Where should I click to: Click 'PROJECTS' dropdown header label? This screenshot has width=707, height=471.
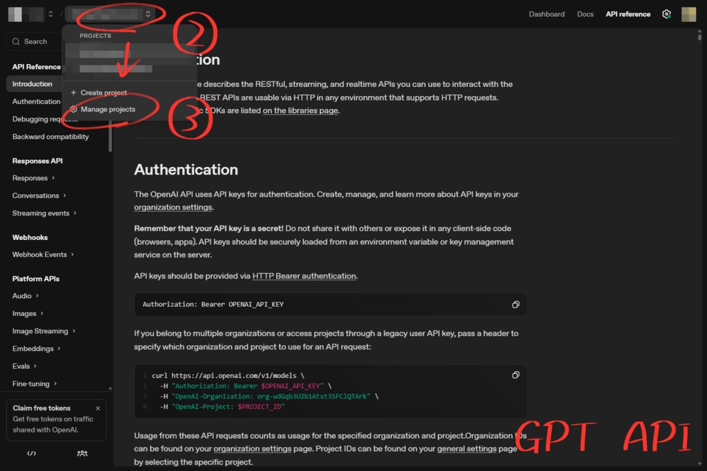point(95,36)
